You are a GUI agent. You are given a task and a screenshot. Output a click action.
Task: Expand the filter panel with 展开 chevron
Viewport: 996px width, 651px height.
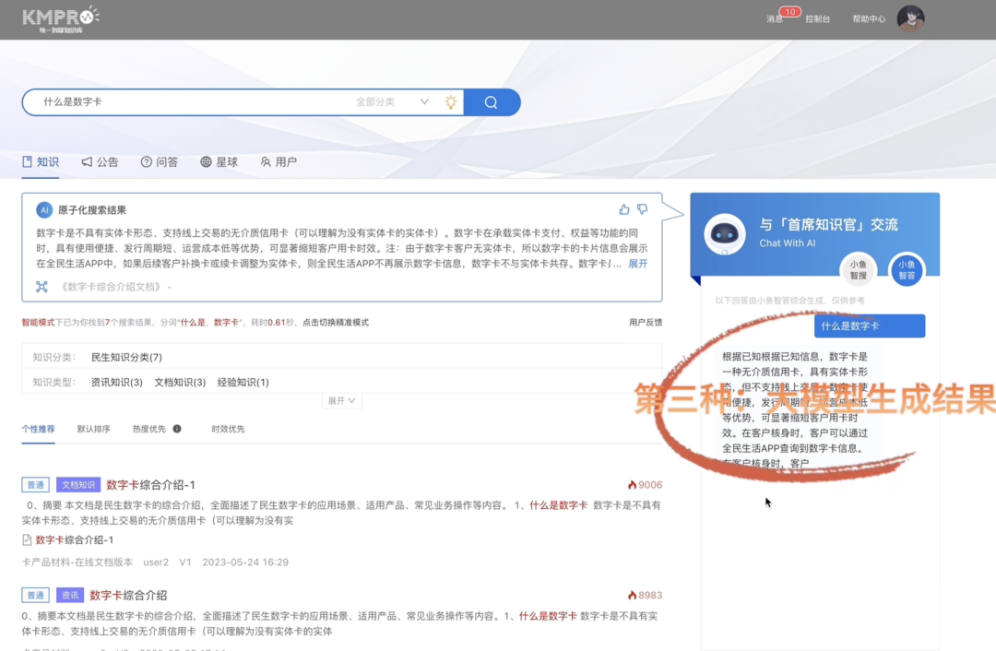click(341, 401)
